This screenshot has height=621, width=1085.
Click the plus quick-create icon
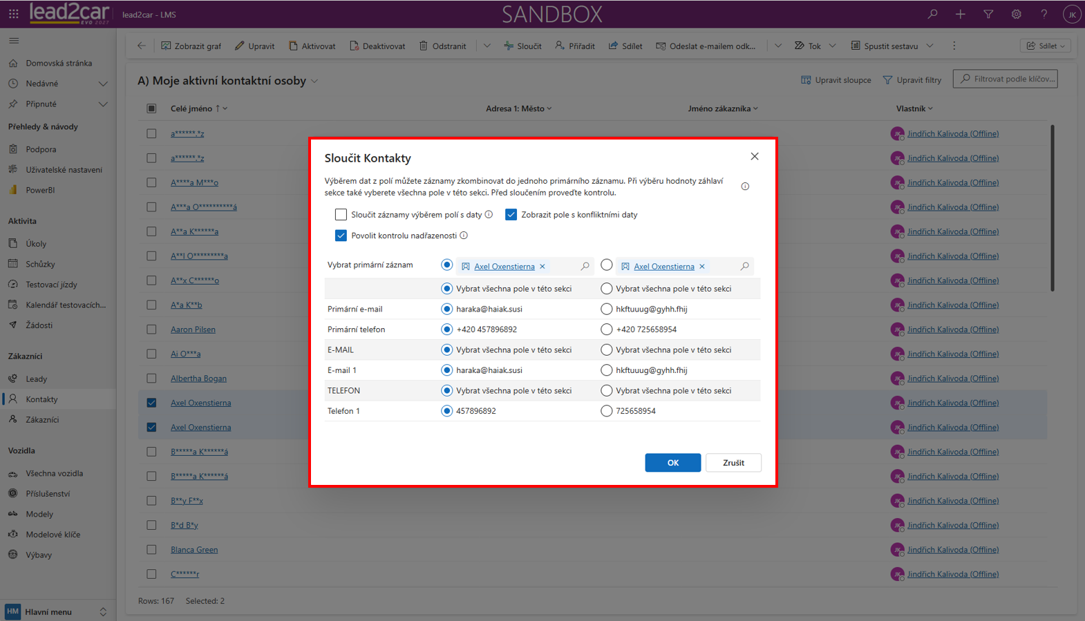tap(961, 14)
